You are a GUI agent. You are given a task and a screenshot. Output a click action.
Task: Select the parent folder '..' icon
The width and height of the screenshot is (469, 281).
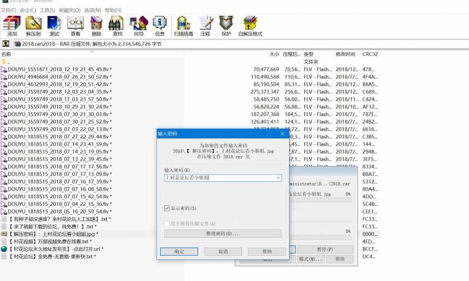click(4, 62)
